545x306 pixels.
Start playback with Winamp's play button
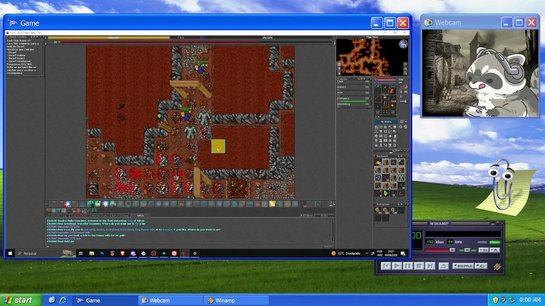click(397, 266)
